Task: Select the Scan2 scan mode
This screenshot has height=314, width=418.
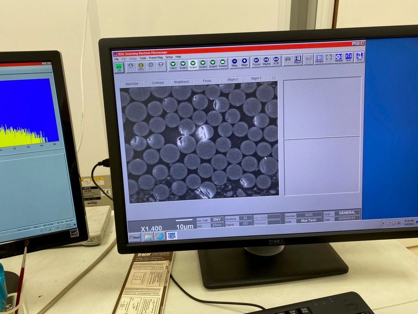Action: pyautogui.click(x=193, y=65)
